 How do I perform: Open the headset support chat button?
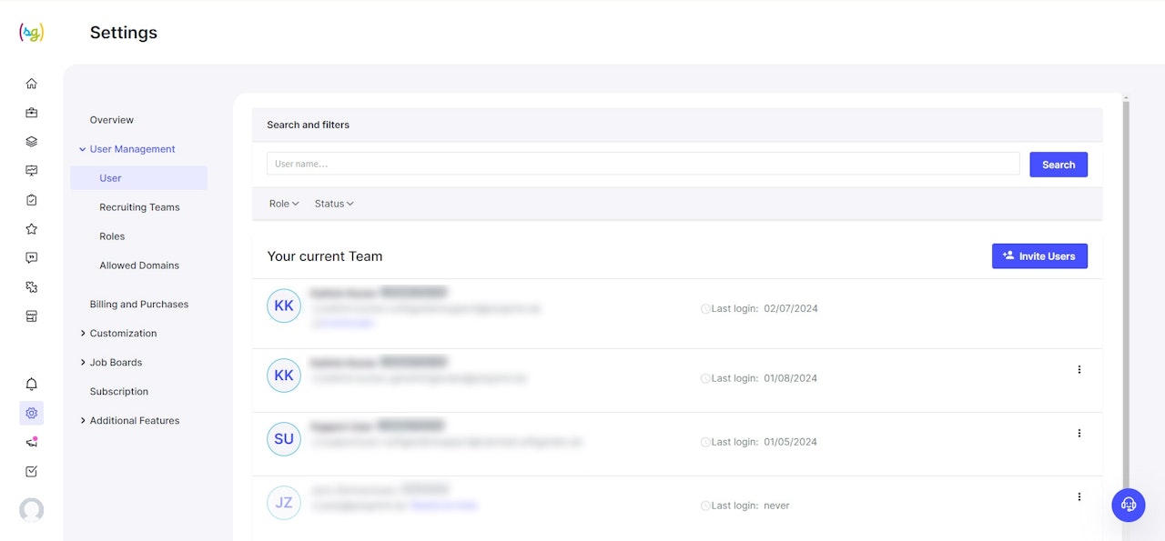pyautogui.click(x=1129, y=505)
